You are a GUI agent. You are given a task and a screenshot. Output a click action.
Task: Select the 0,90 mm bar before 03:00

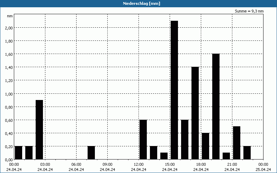pos(39,130)
